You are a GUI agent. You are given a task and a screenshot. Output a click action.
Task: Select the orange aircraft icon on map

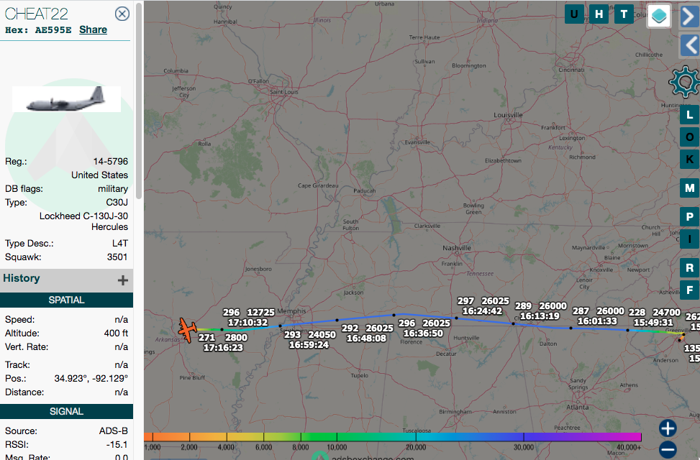(188, 330)
